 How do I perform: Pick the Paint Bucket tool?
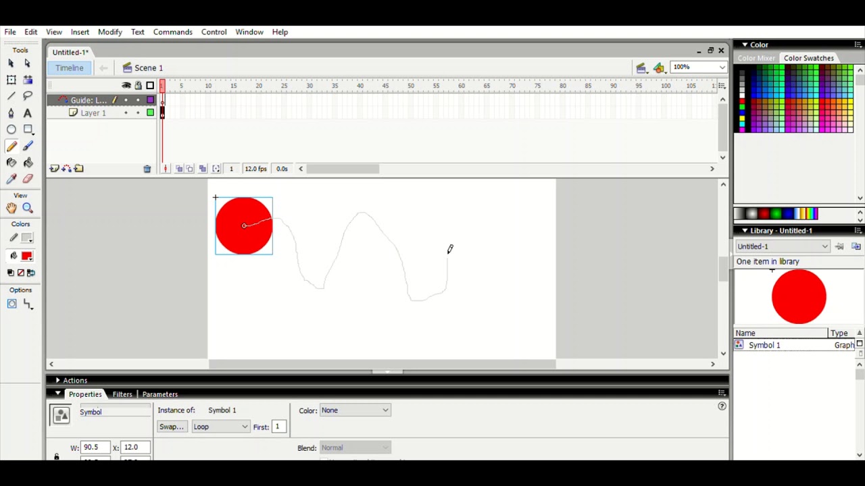[x=28, y=163]
